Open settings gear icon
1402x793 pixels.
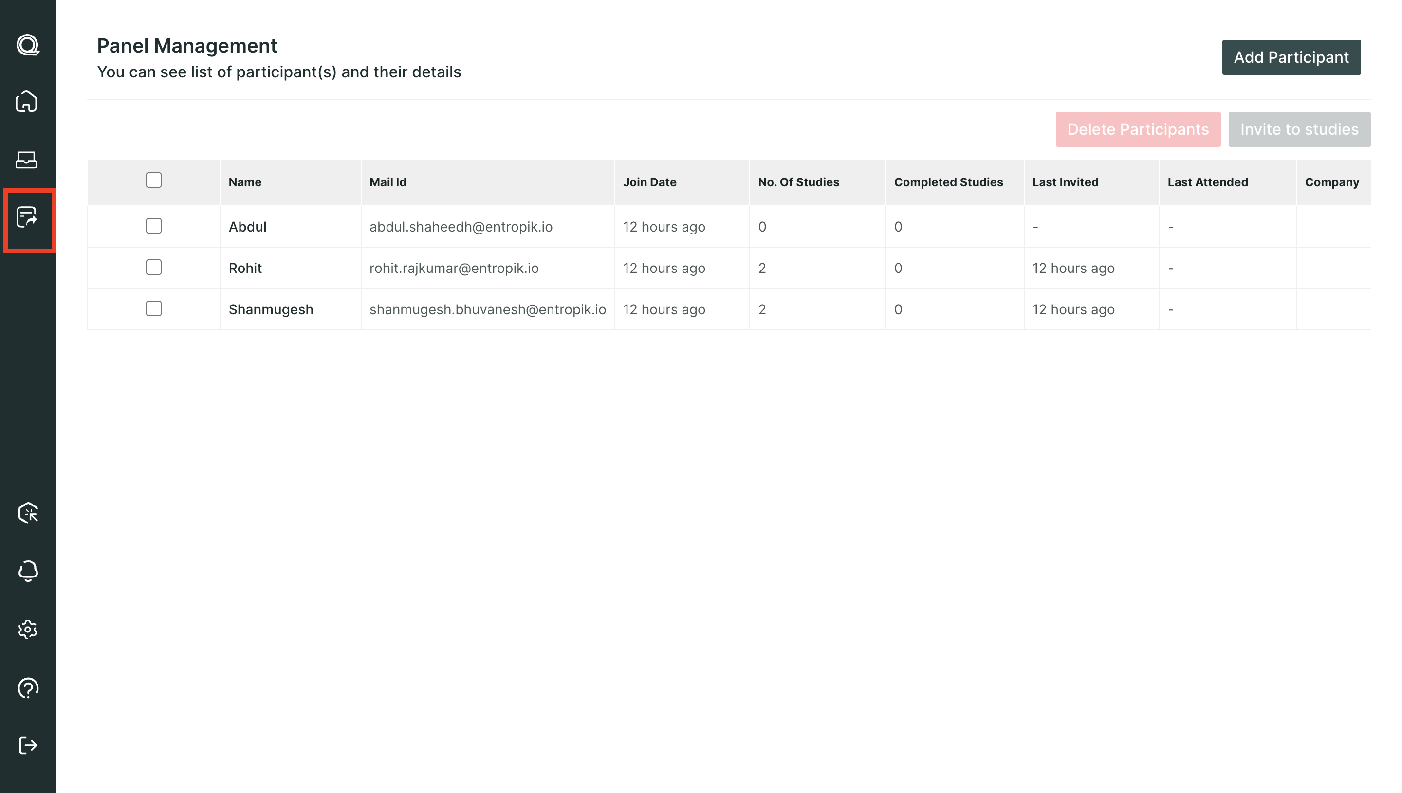28,630
